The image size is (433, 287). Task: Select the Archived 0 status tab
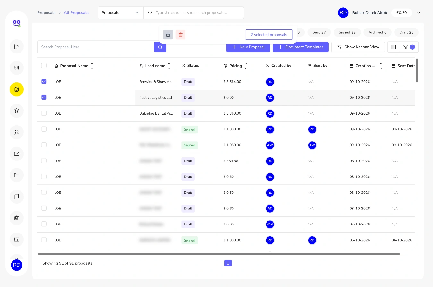click(x=378, y=32)
